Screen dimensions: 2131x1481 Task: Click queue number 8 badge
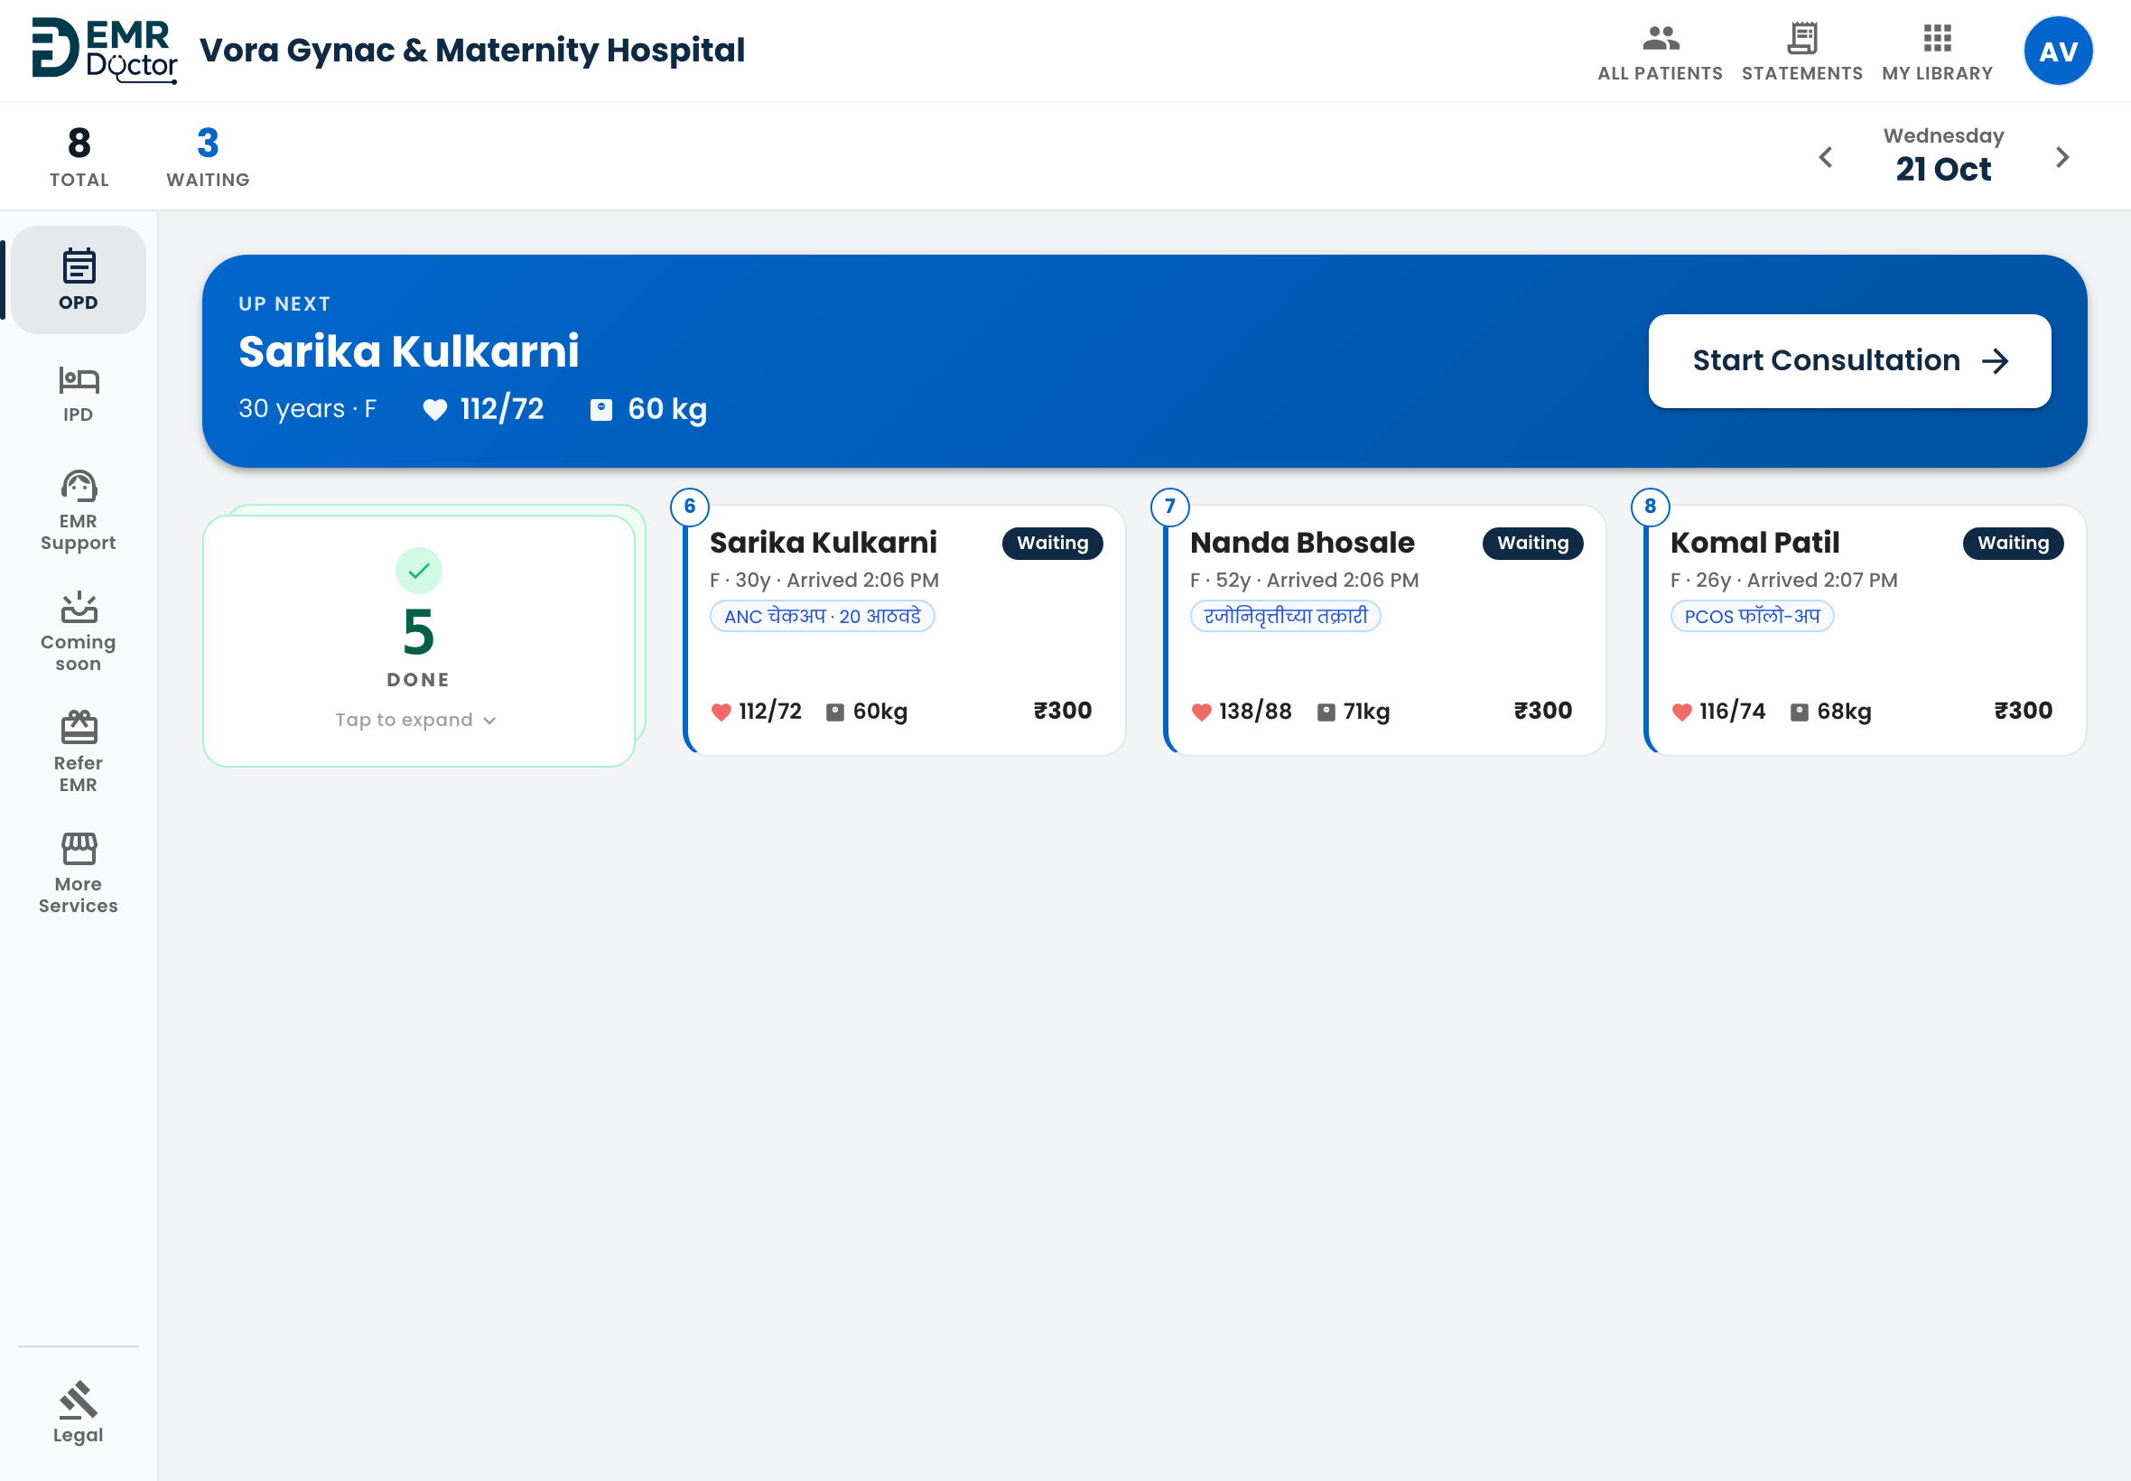click(x=1650, y=506)
